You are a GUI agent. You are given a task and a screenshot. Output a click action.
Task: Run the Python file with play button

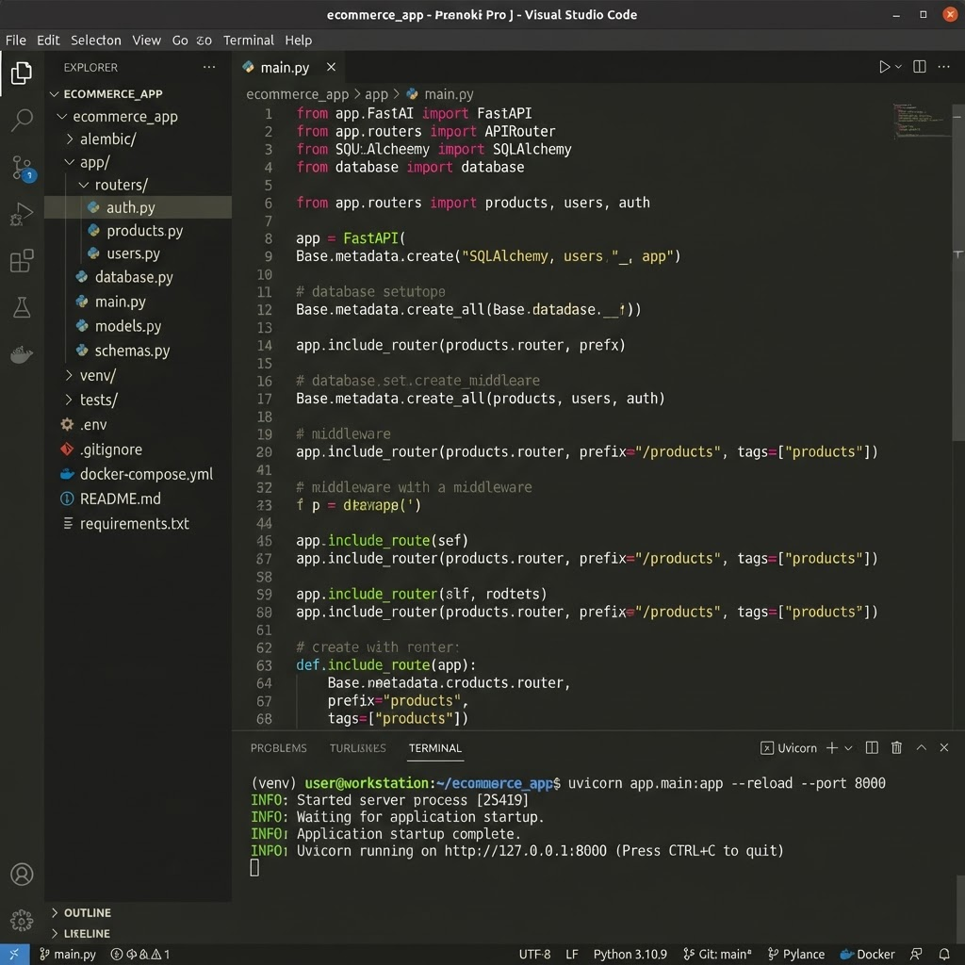pyautogui.click(x=884, y=67)
